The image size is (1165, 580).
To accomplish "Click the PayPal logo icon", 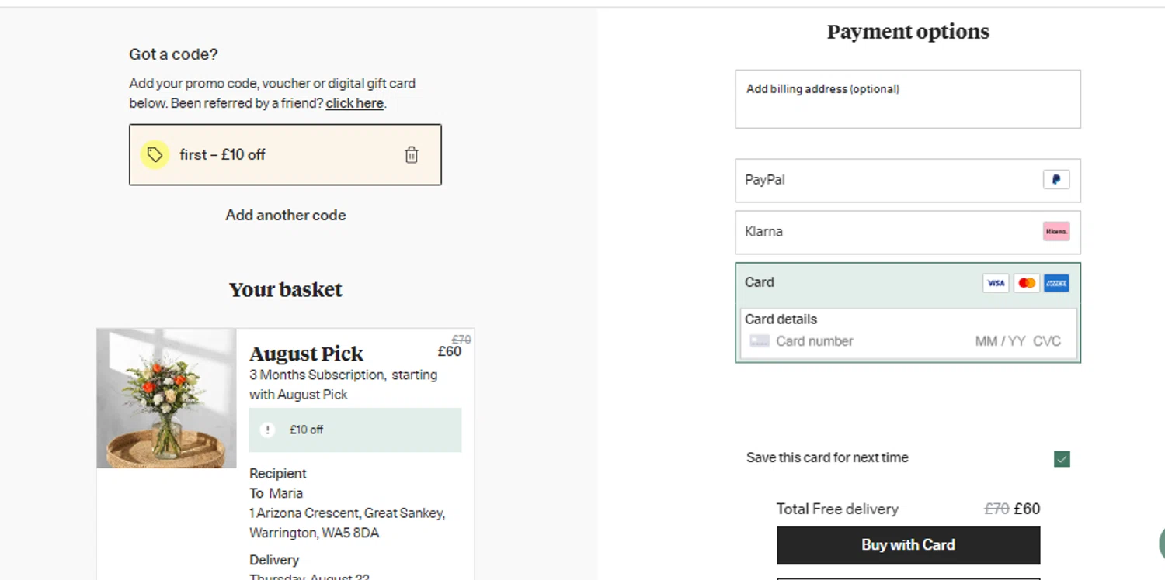I will point(1055,180).
